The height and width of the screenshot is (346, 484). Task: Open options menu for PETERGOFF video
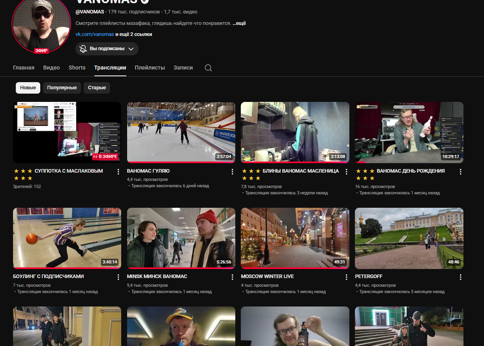tap(460, 277)
